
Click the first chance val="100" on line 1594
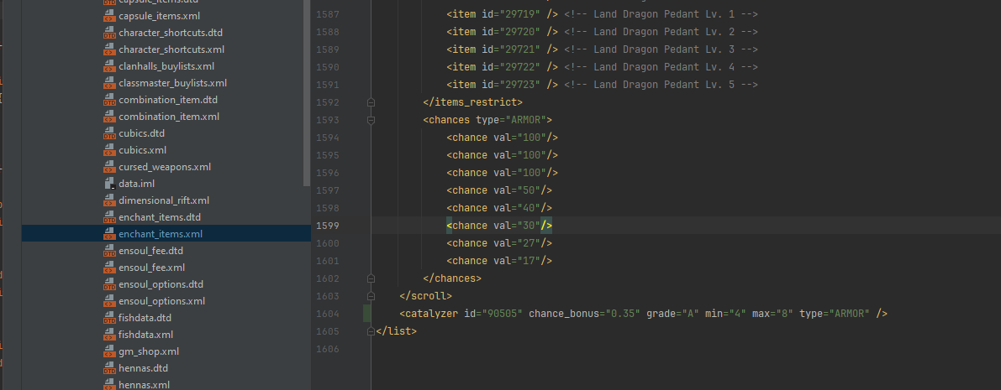click(x=503, y=138)
